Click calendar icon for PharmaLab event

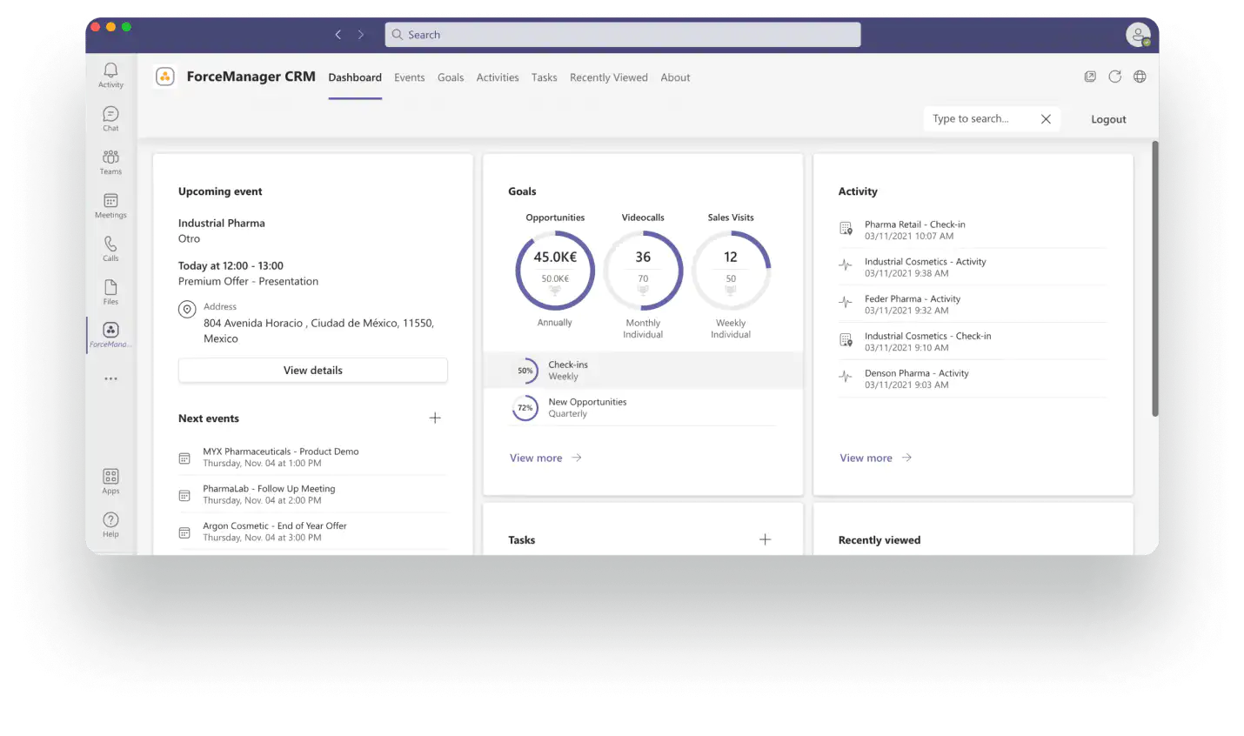[184, 495]
